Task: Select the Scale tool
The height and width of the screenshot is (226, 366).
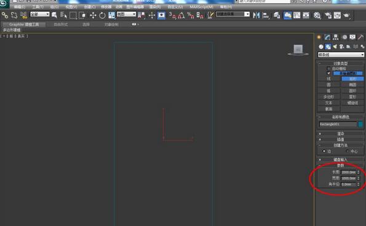Action: (x=111, y=15)
